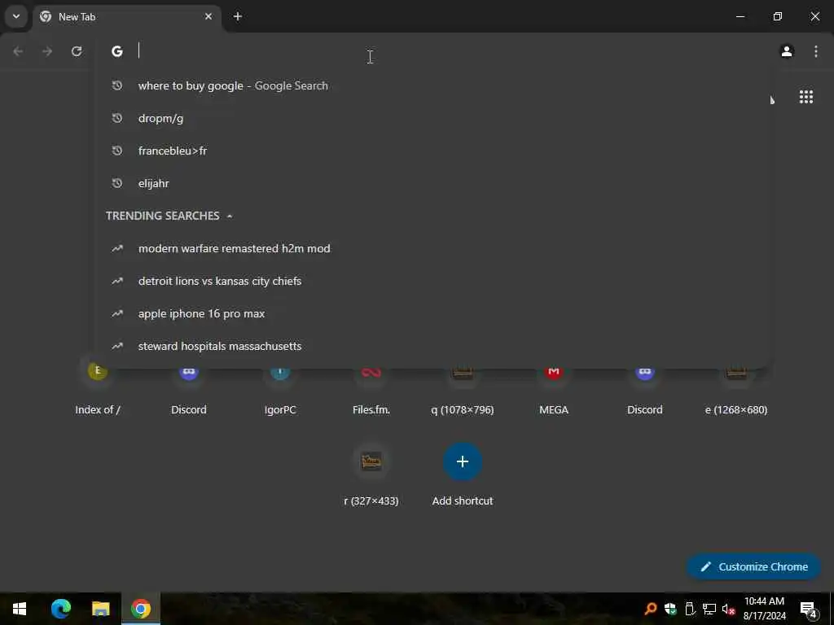Open 'q (1078×796)' shortcut

pos(463,391)
